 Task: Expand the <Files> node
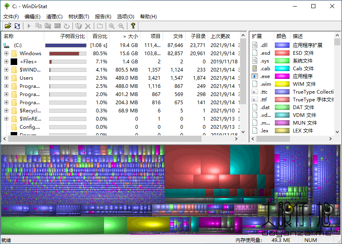click(6, 62)
